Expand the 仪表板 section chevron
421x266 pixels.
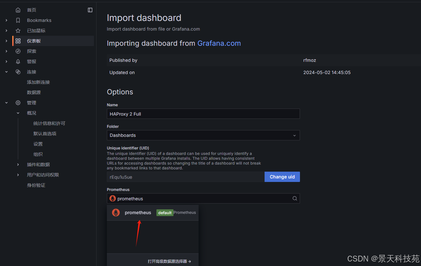[x=6, y=41]
